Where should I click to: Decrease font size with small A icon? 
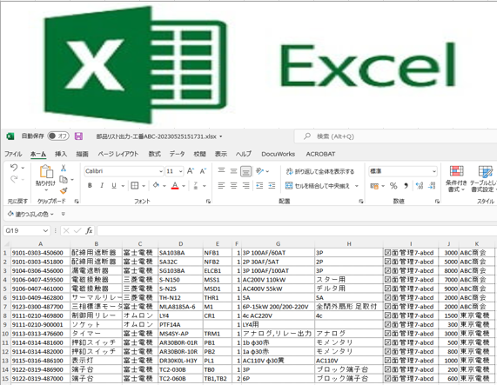click(203, 171)
